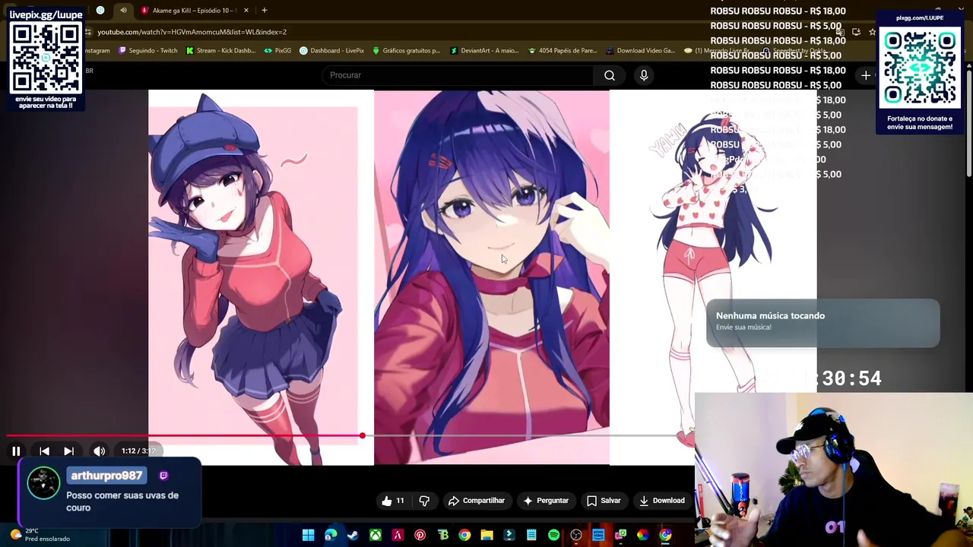The image size is (973, 547).
Task: Open the Seguindo - Twitch bookmark
Action: [x=147, y=51]
